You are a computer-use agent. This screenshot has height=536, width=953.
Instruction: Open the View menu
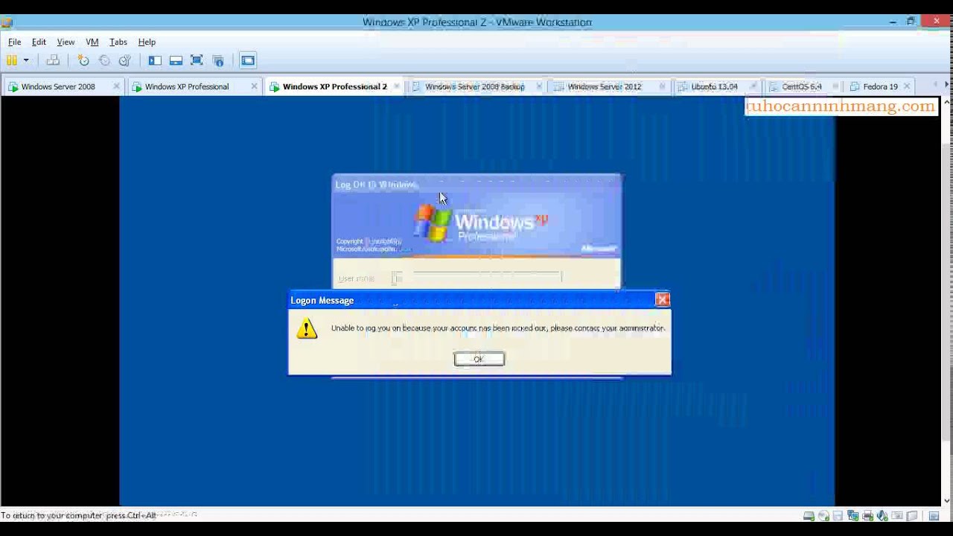point(66,42)
